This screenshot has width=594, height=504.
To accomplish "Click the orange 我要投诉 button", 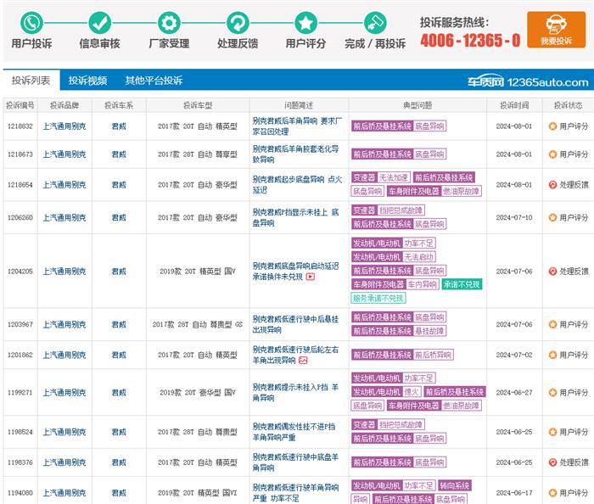I will point(556,30).
